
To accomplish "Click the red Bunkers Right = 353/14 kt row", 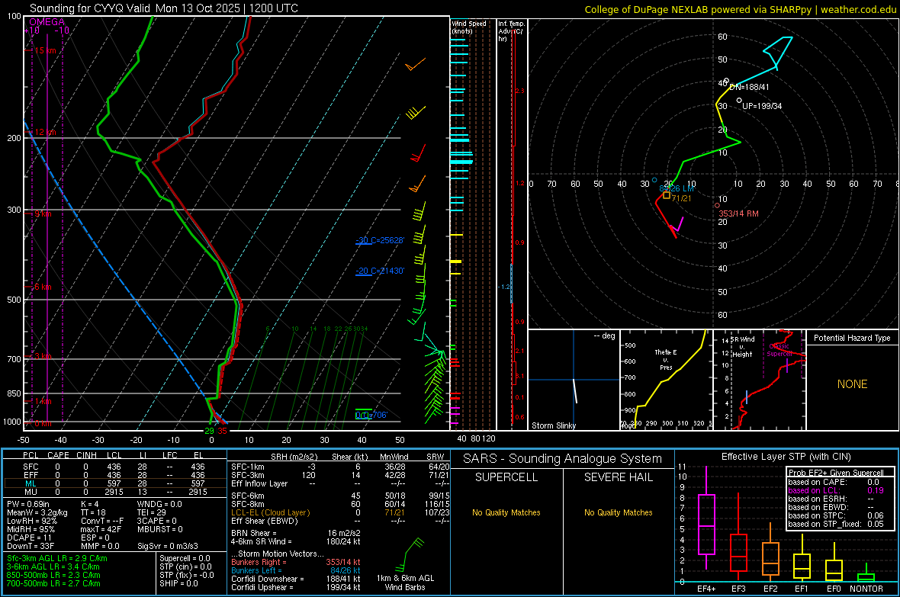I will pos(296,562).
